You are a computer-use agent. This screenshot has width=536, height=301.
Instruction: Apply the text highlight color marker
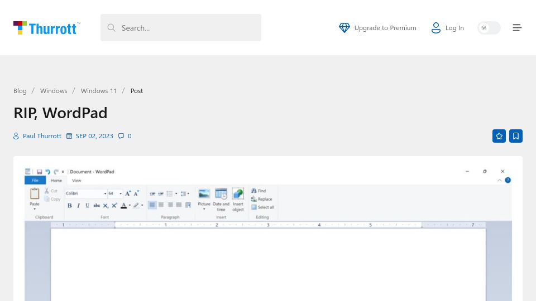136,206
